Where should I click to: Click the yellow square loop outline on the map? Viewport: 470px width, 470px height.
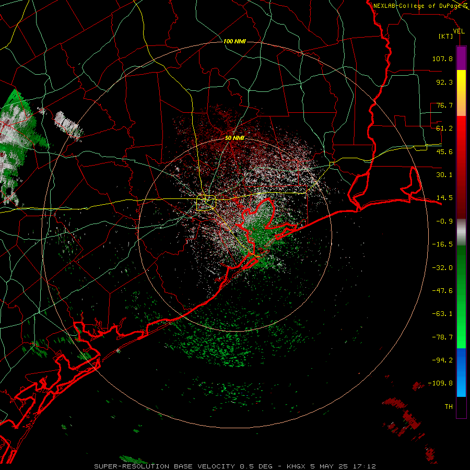pyautogui.click(x=206, y=203)
